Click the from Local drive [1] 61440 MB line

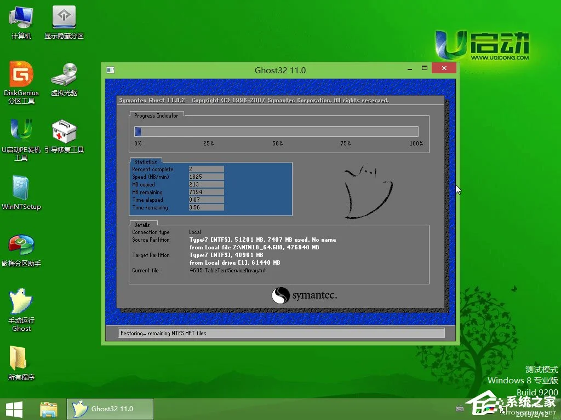(234, 263)
